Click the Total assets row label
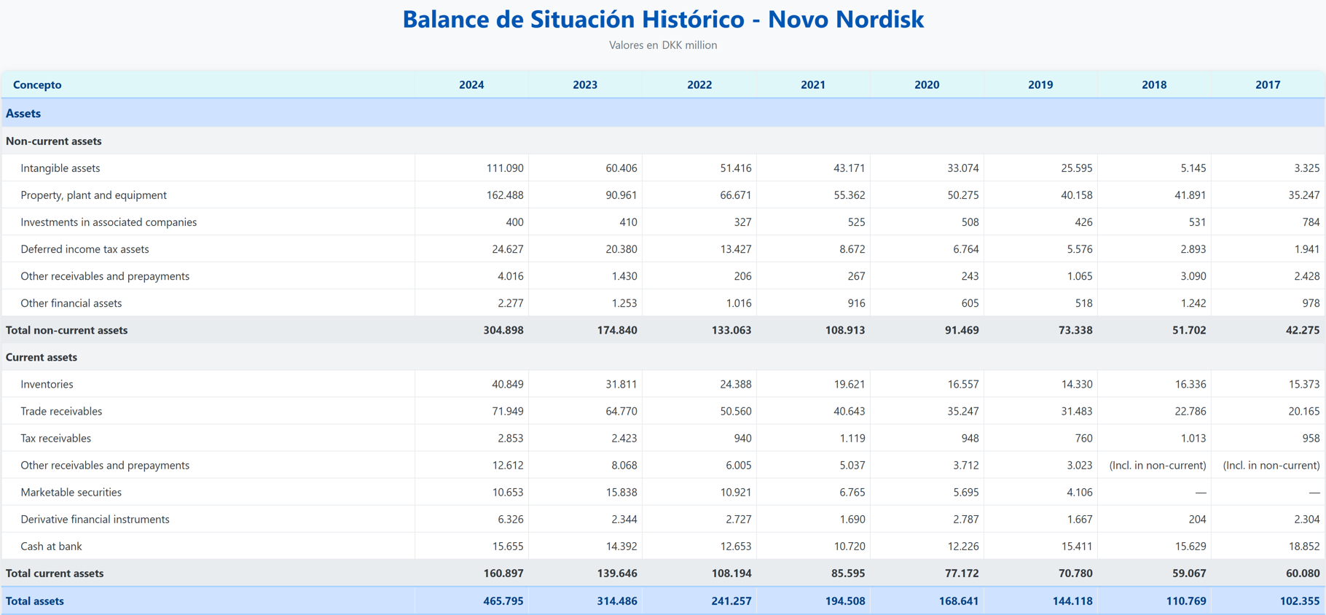1326x615 pixels. coord(35,600)
